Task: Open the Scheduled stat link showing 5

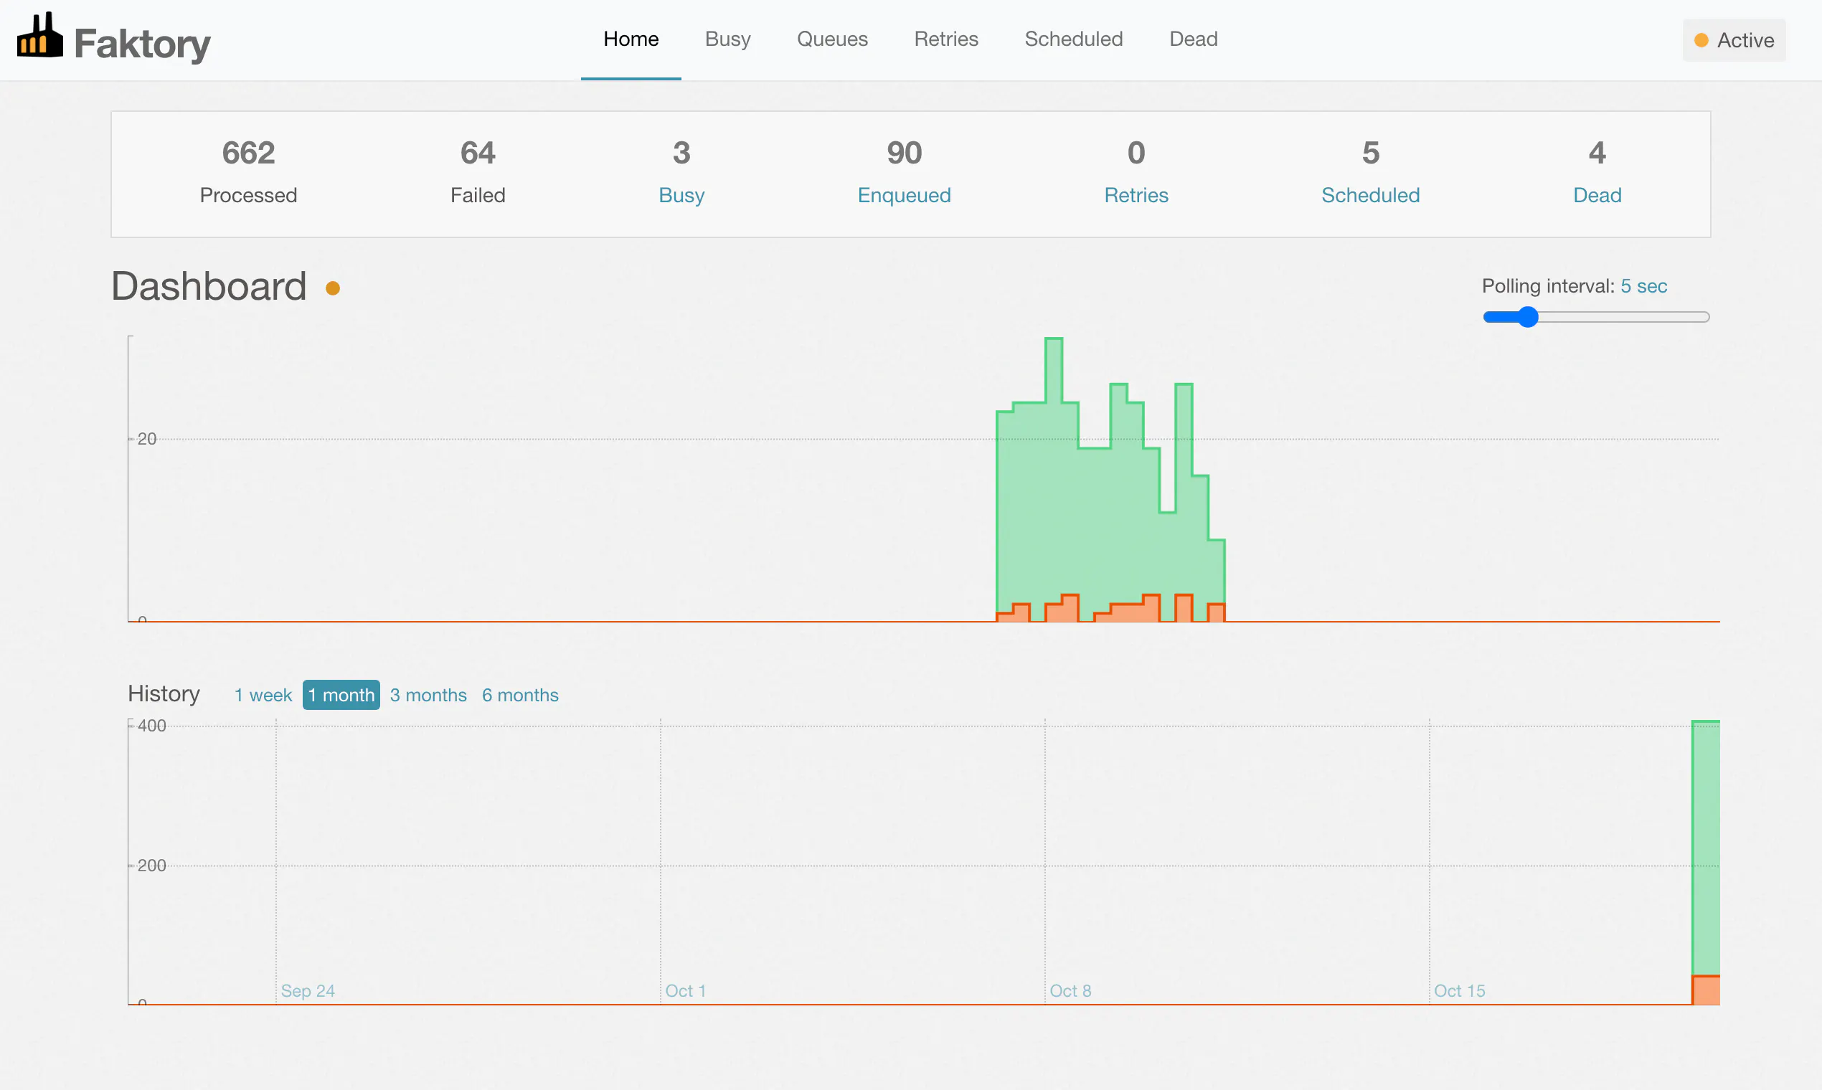Action: 1370,195
